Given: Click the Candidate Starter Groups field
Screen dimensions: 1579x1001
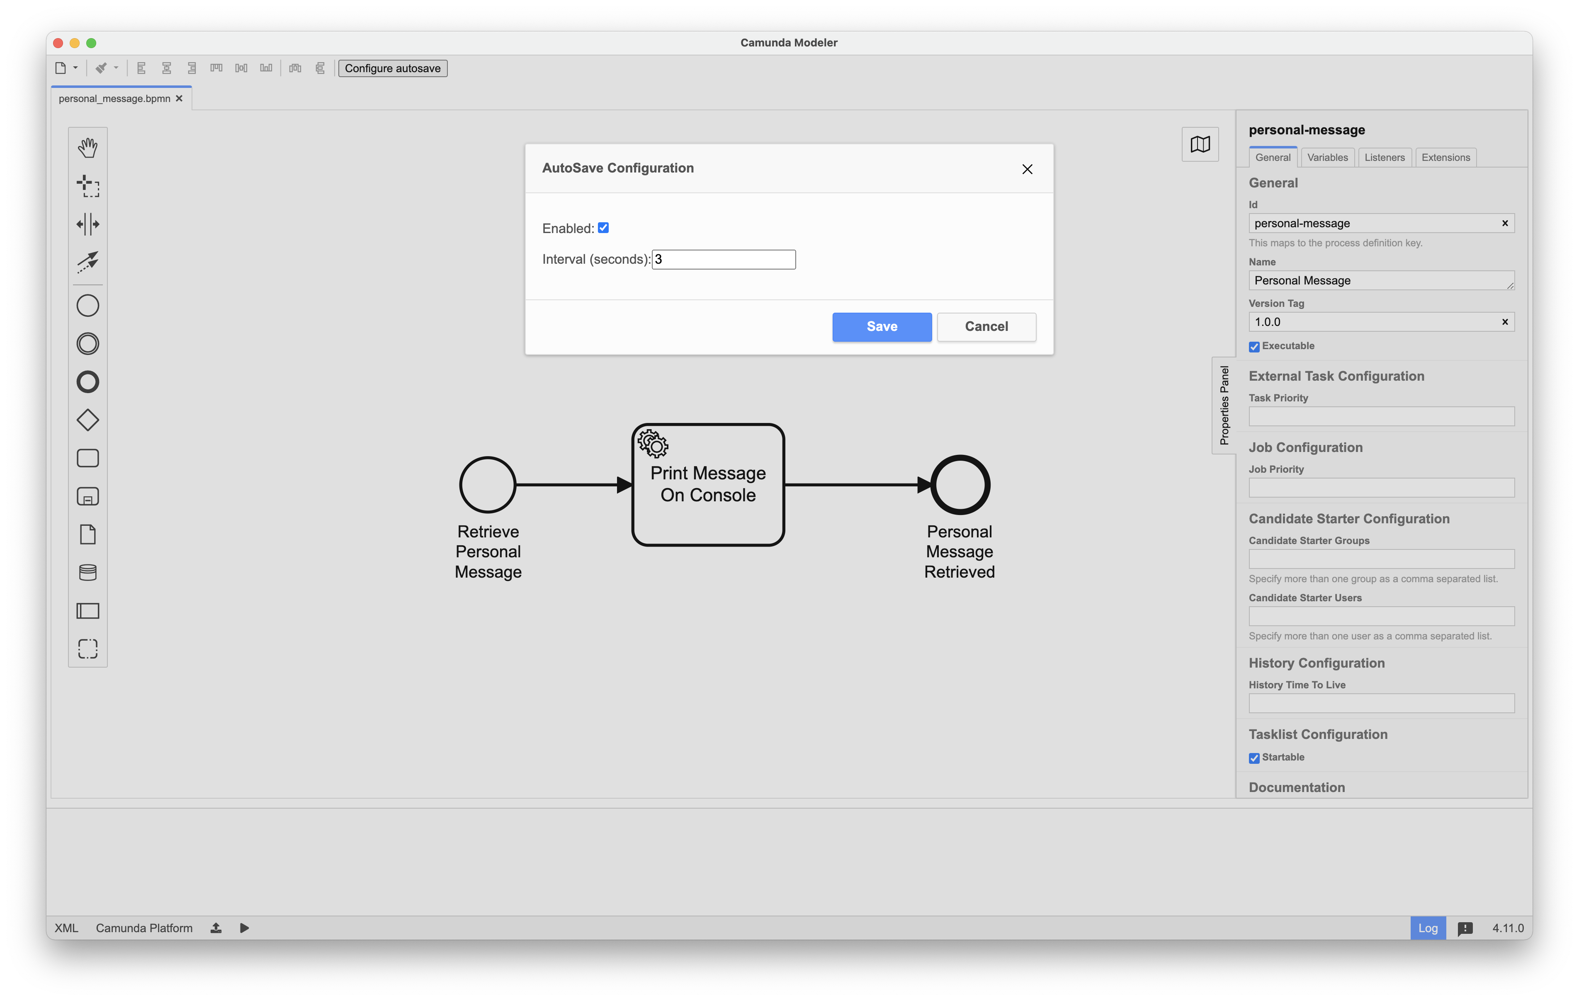Looking at the screenshot, I should [1382, 559].
